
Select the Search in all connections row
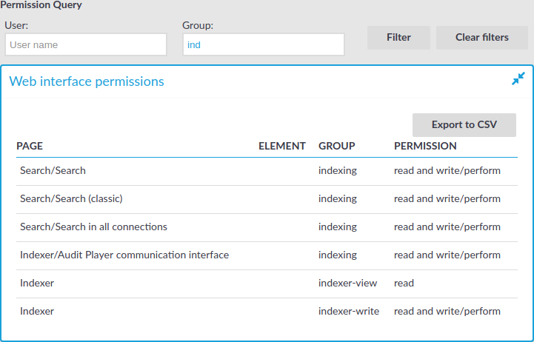tap(267, 228)
